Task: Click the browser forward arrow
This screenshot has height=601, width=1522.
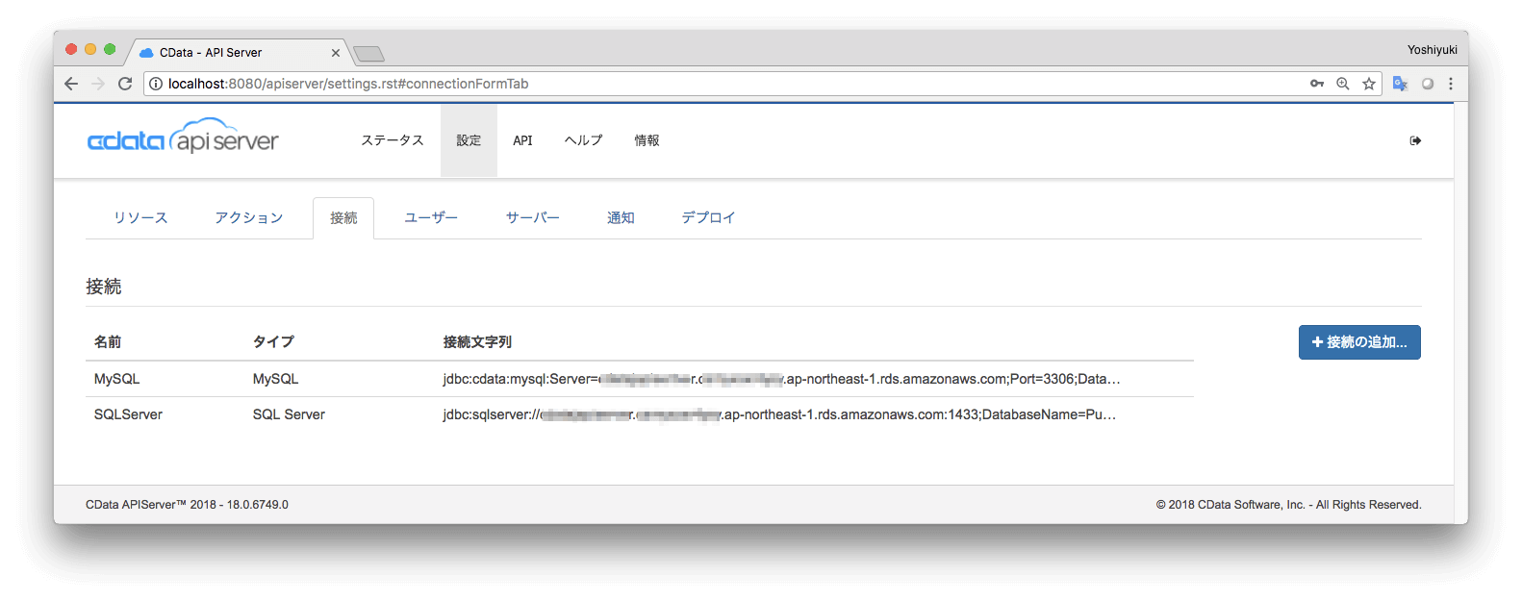Action: coord(98,84)
